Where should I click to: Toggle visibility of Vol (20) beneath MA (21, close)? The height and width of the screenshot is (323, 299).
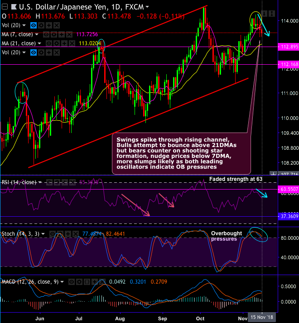(34, 52)
